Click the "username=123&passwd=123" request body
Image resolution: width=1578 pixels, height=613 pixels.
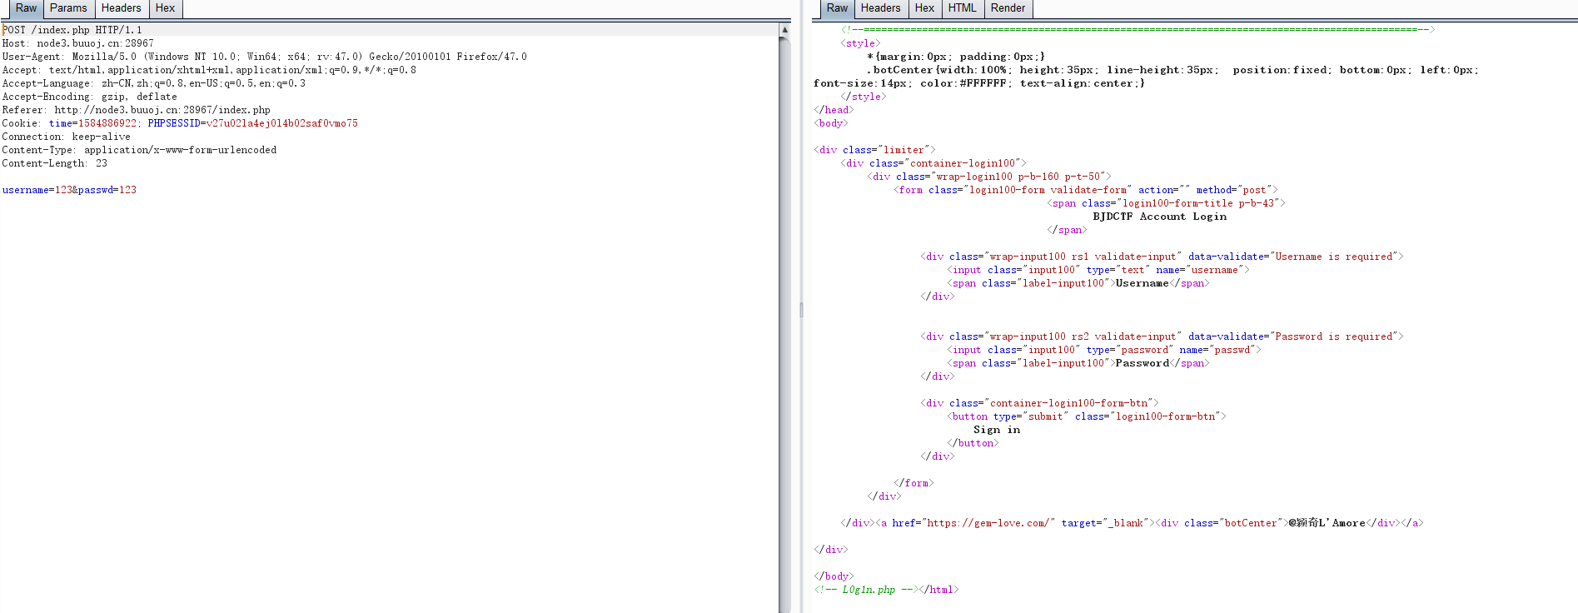[x=69, y=190]
